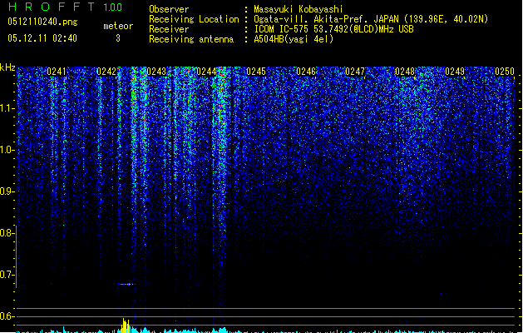Screen dimensions: 523x333
Task: Click the Receiver field label
Action: point(169,29)
